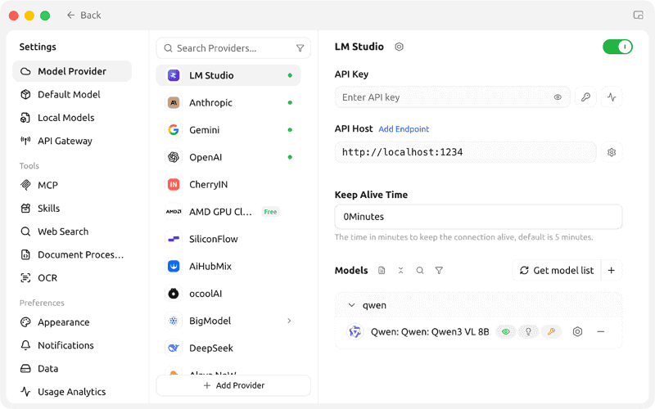Viewport: 655px width, 409px height.
Task: Click the Keep Alive Time field
Action: pyautogui.click(x=478, y=217)
